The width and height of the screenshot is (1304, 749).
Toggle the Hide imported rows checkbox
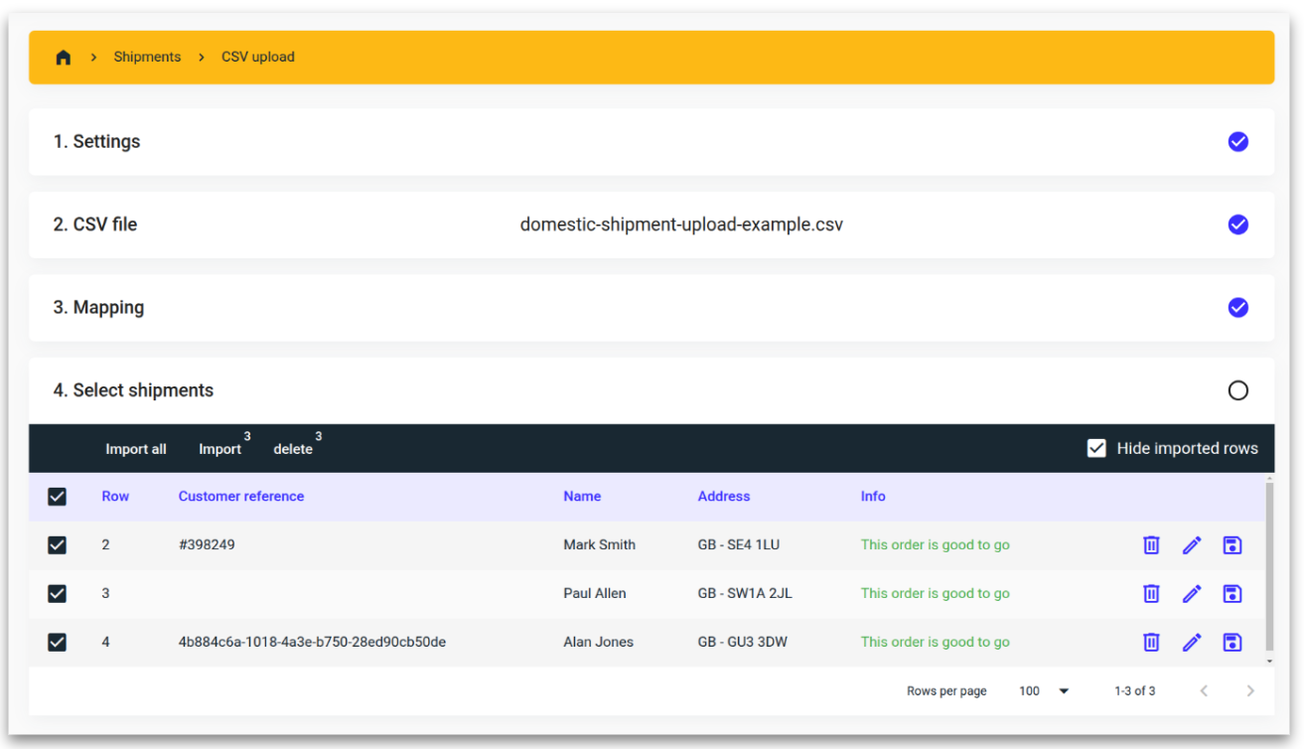[1096, 448]
